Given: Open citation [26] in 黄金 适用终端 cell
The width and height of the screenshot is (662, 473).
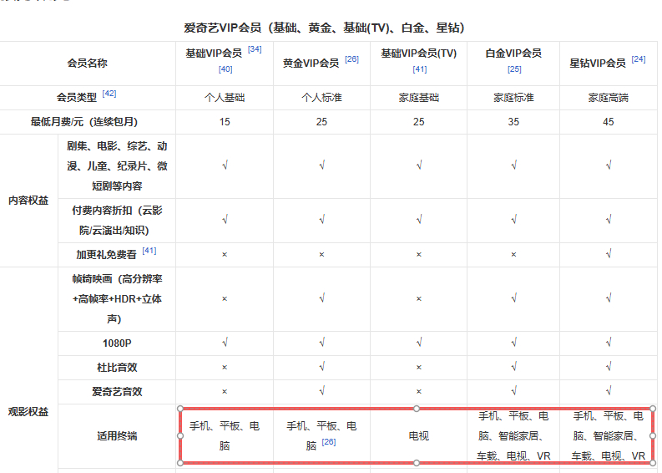Looking at the screenshot, I should click(329, 442).
